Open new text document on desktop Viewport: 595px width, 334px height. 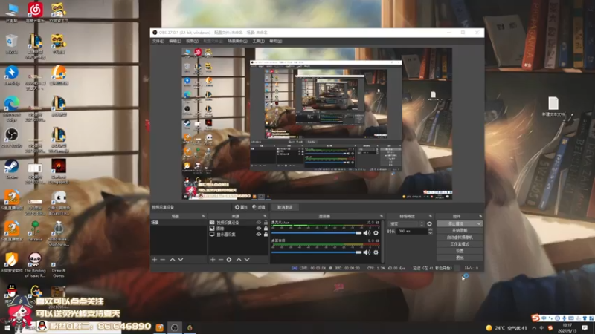[553, 106]
